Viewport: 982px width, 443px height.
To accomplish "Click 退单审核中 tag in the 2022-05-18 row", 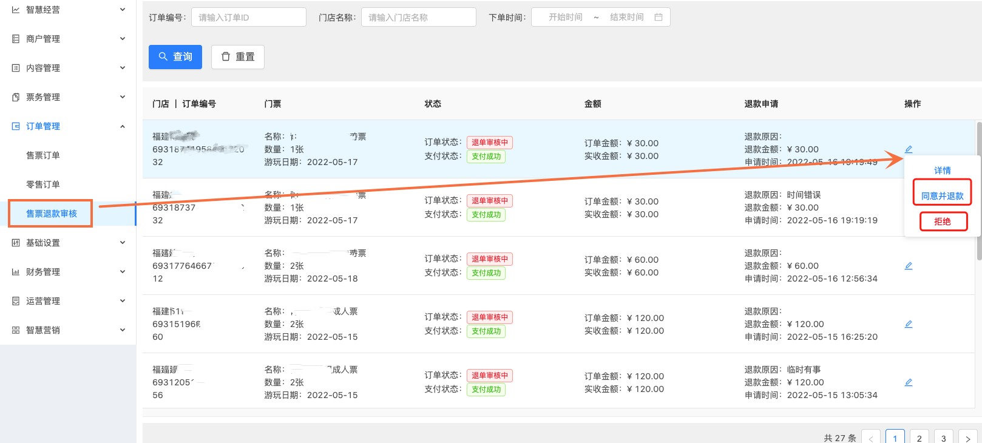I will [490, 259].
